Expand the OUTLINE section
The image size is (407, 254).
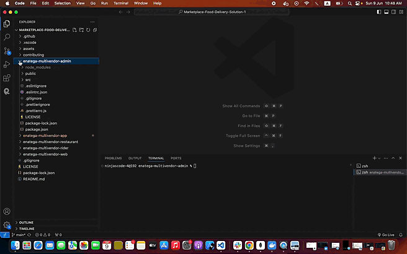[26, 222]
